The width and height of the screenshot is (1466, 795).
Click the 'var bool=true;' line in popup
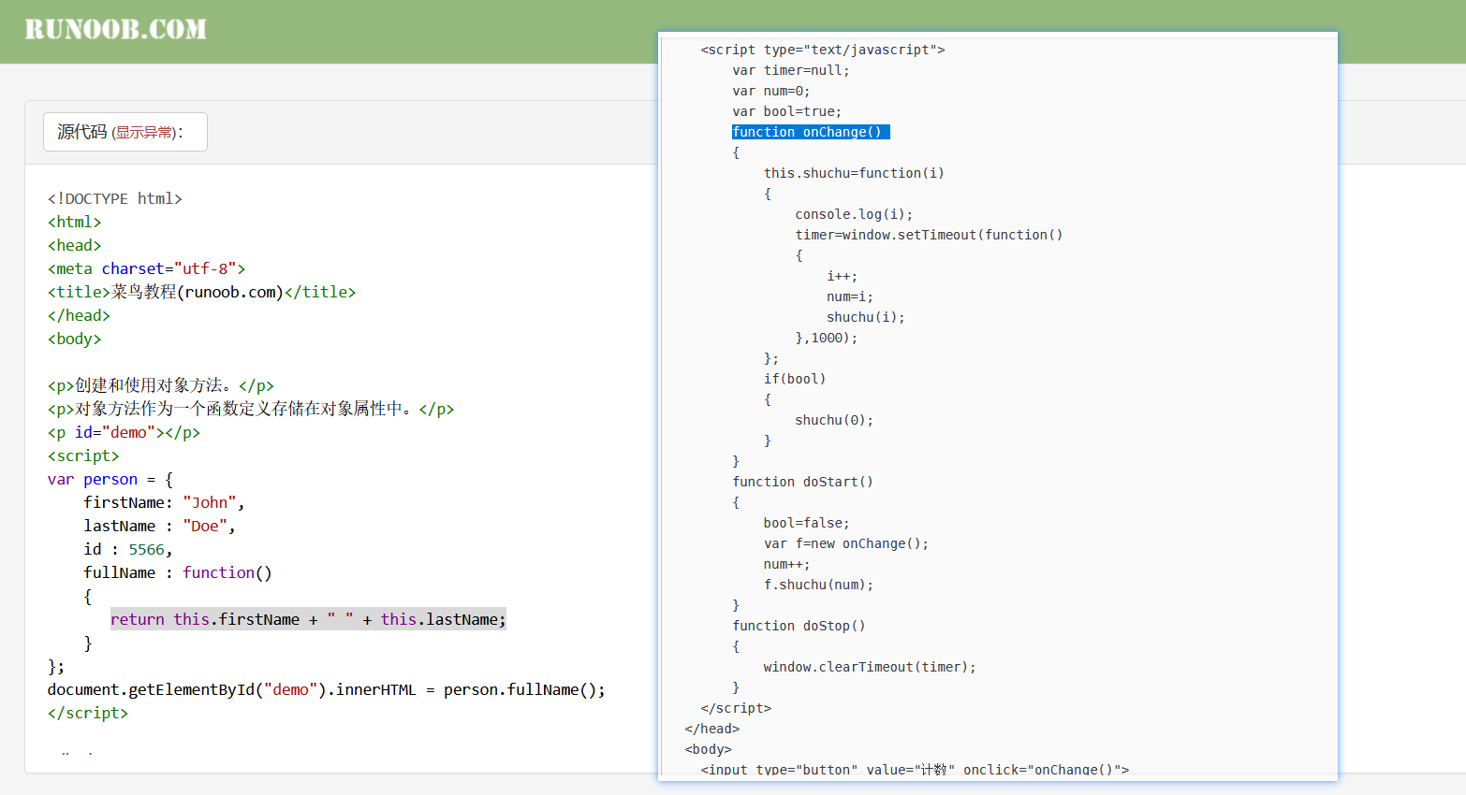click(787, 111)
